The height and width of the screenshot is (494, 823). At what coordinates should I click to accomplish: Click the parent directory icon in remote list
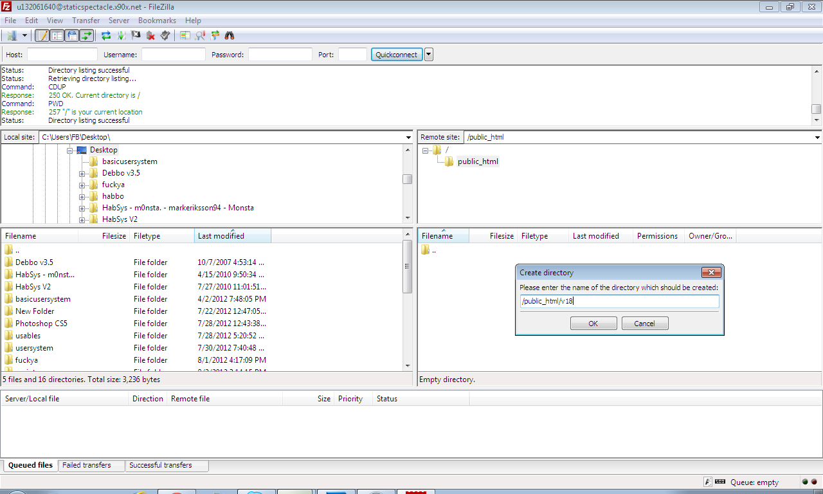tap(425, 250)
